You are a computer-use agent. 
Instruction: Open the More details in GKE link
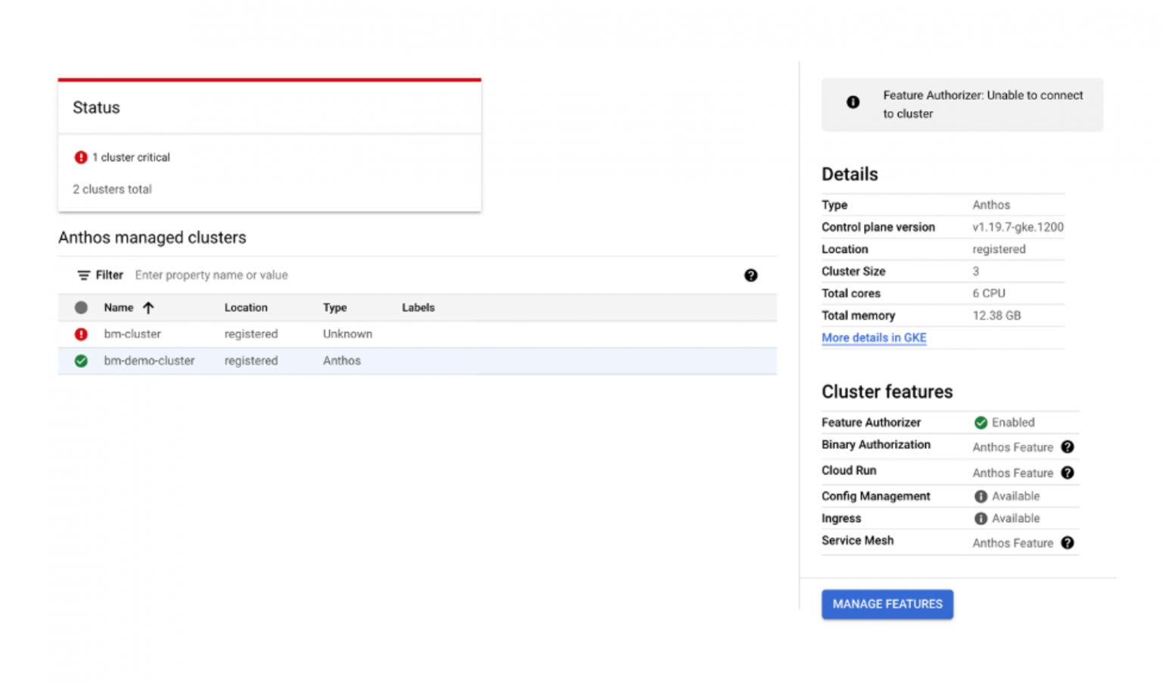point(873,337)
